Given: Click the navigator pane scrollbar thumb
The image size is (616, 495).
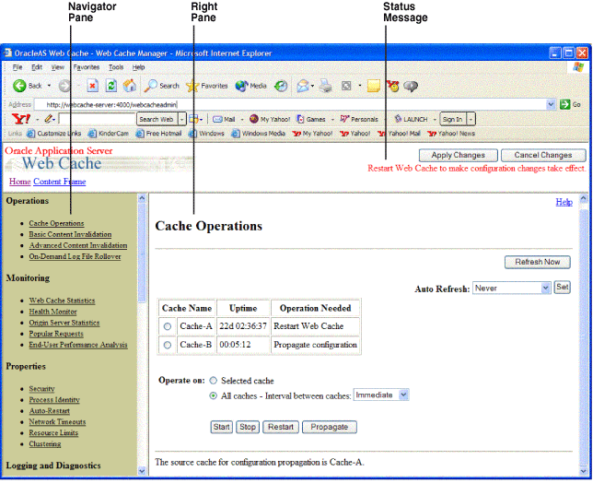Looking at the screenshot, I should 142,253.
